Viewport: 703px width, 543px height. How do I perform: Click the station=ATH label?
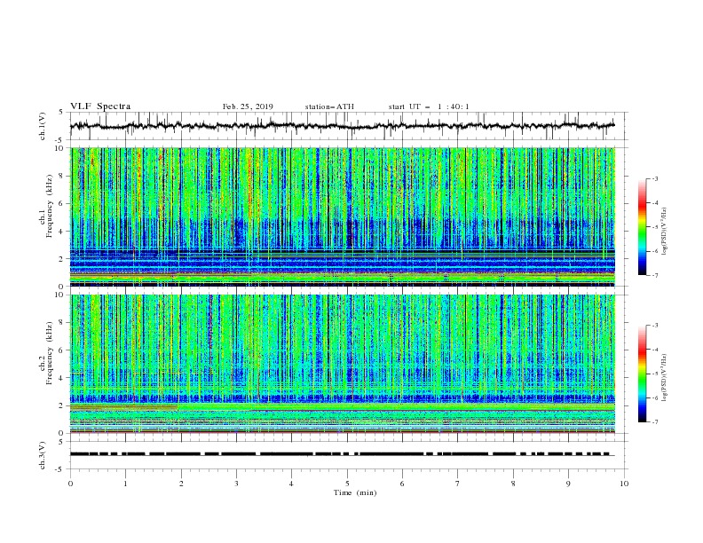(329, 106)
